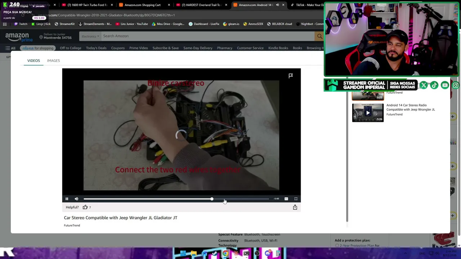
Task: Mute the video volume speaker icon
Action: (x=76, y=199)
